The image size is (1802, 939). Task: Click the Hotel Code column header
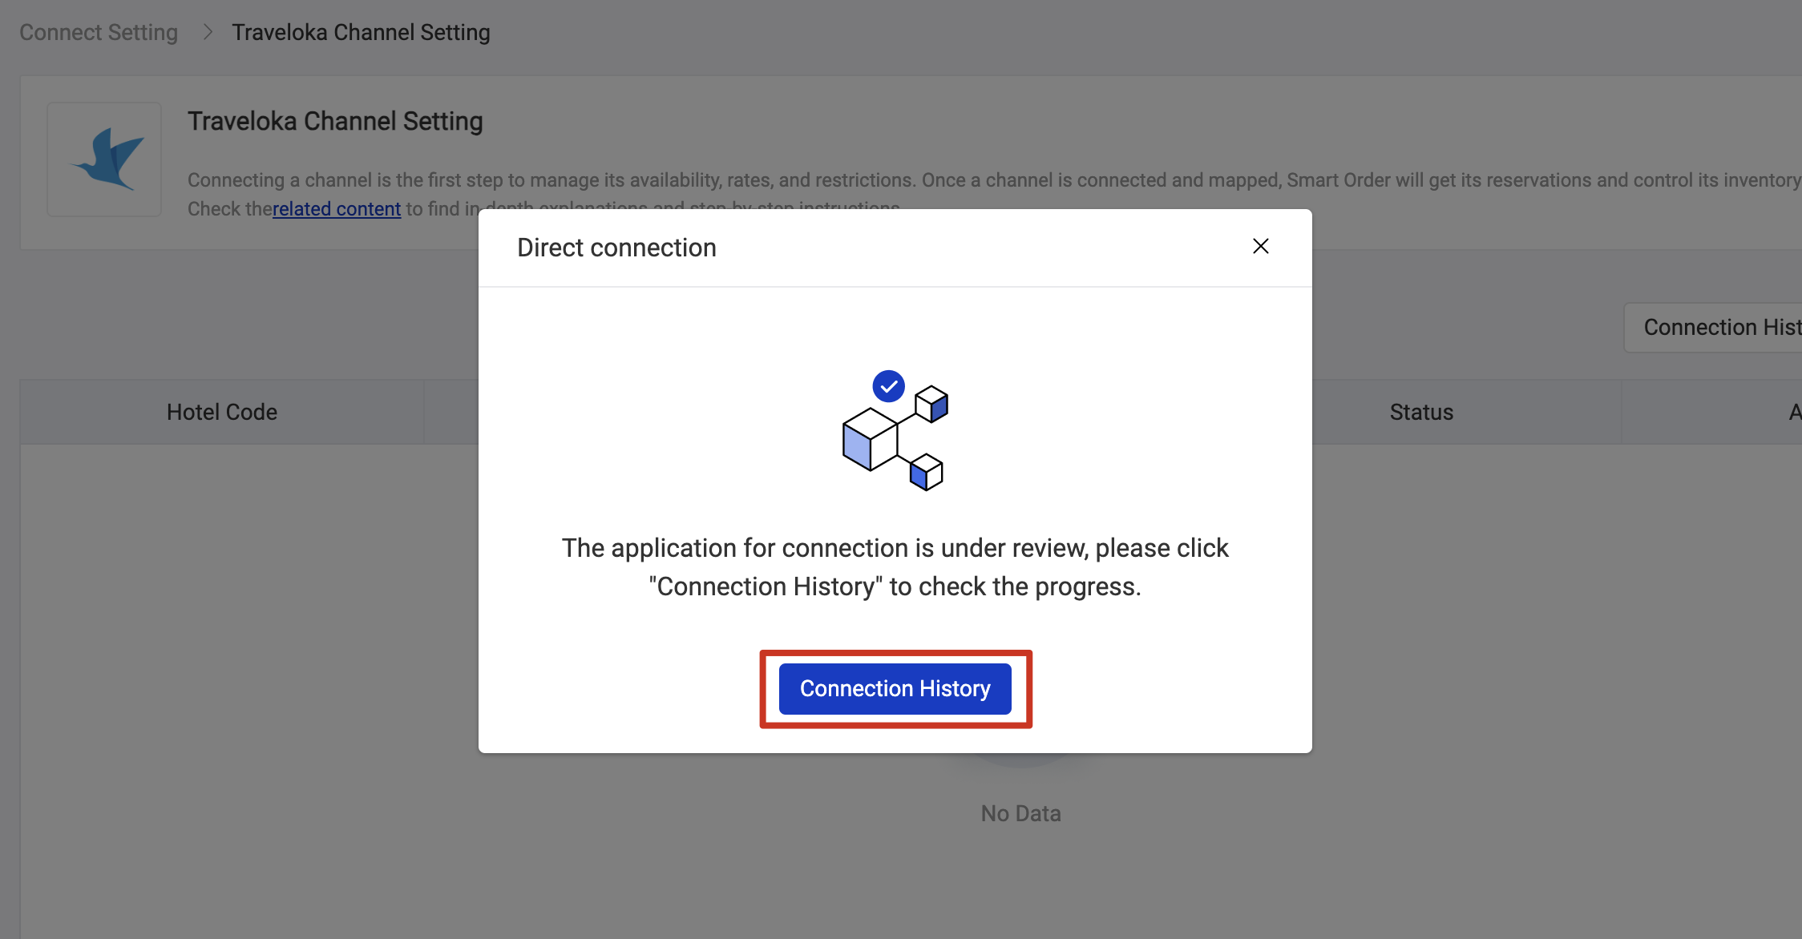coord(221,411)
